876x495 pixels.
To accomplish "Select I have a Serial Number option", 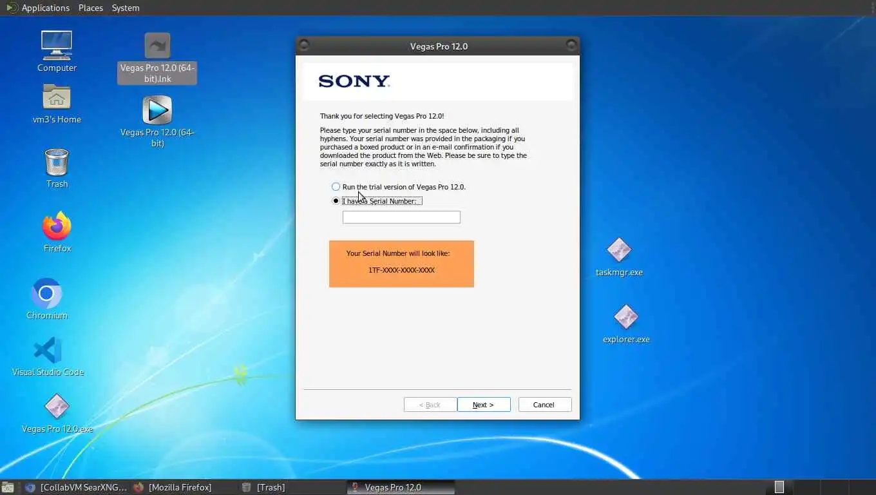I will pyautogui.click(x=377, y=201).
